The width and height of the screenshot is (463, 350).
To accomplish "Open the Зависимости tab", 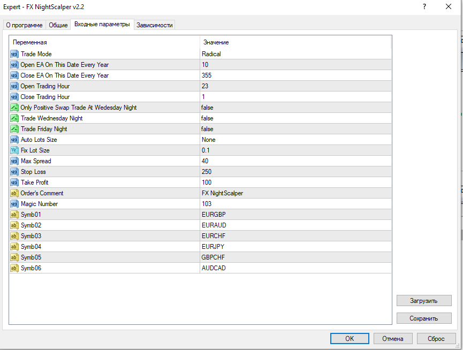I will (155, 25).
